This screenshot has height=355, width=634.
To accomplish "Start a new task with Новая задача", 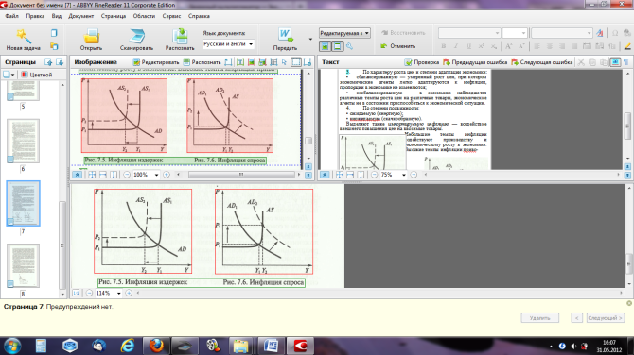I will click(x=24, y=40).
